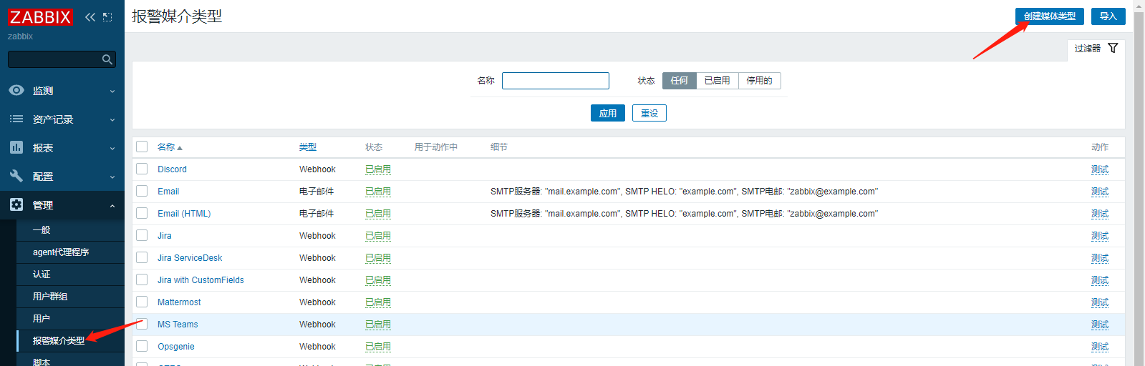Click the filter funnel icon

pyautogui.click(x=1113, y=48)
